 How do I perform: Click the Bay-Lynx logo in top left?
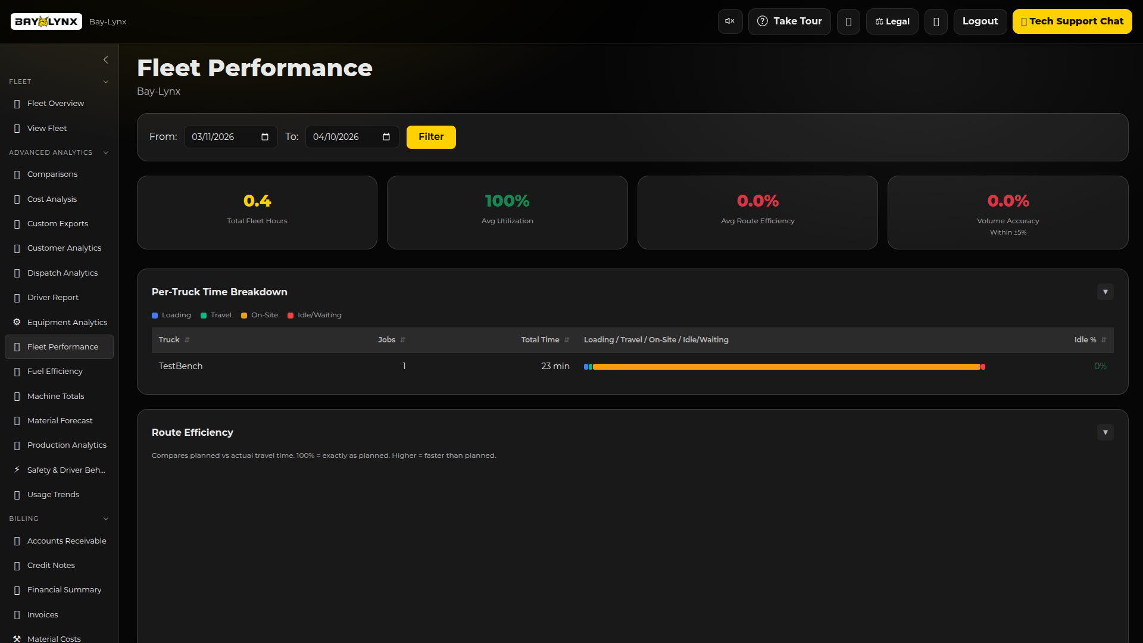tap(46, 21)
